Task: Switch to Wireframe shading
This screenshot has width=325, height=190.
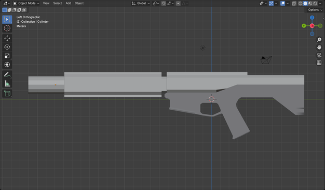Action: (x=300, y=3)
